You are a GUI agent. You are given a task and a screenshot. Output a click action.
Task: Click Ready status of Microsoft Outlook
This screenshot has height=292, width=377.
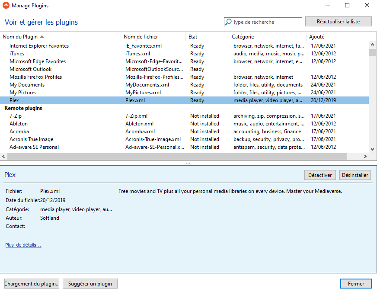point(197,69)
